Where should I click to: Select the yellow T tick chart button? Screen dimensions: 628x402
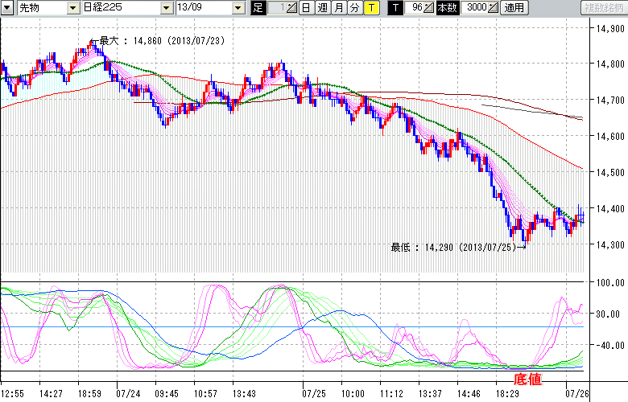coord(370,8)
